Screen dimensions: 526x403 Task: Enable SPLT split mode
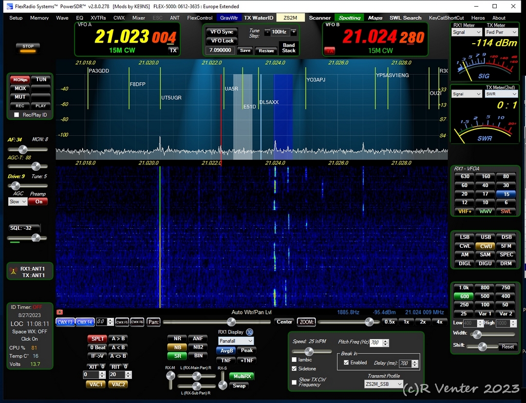[x=97, y=339]
